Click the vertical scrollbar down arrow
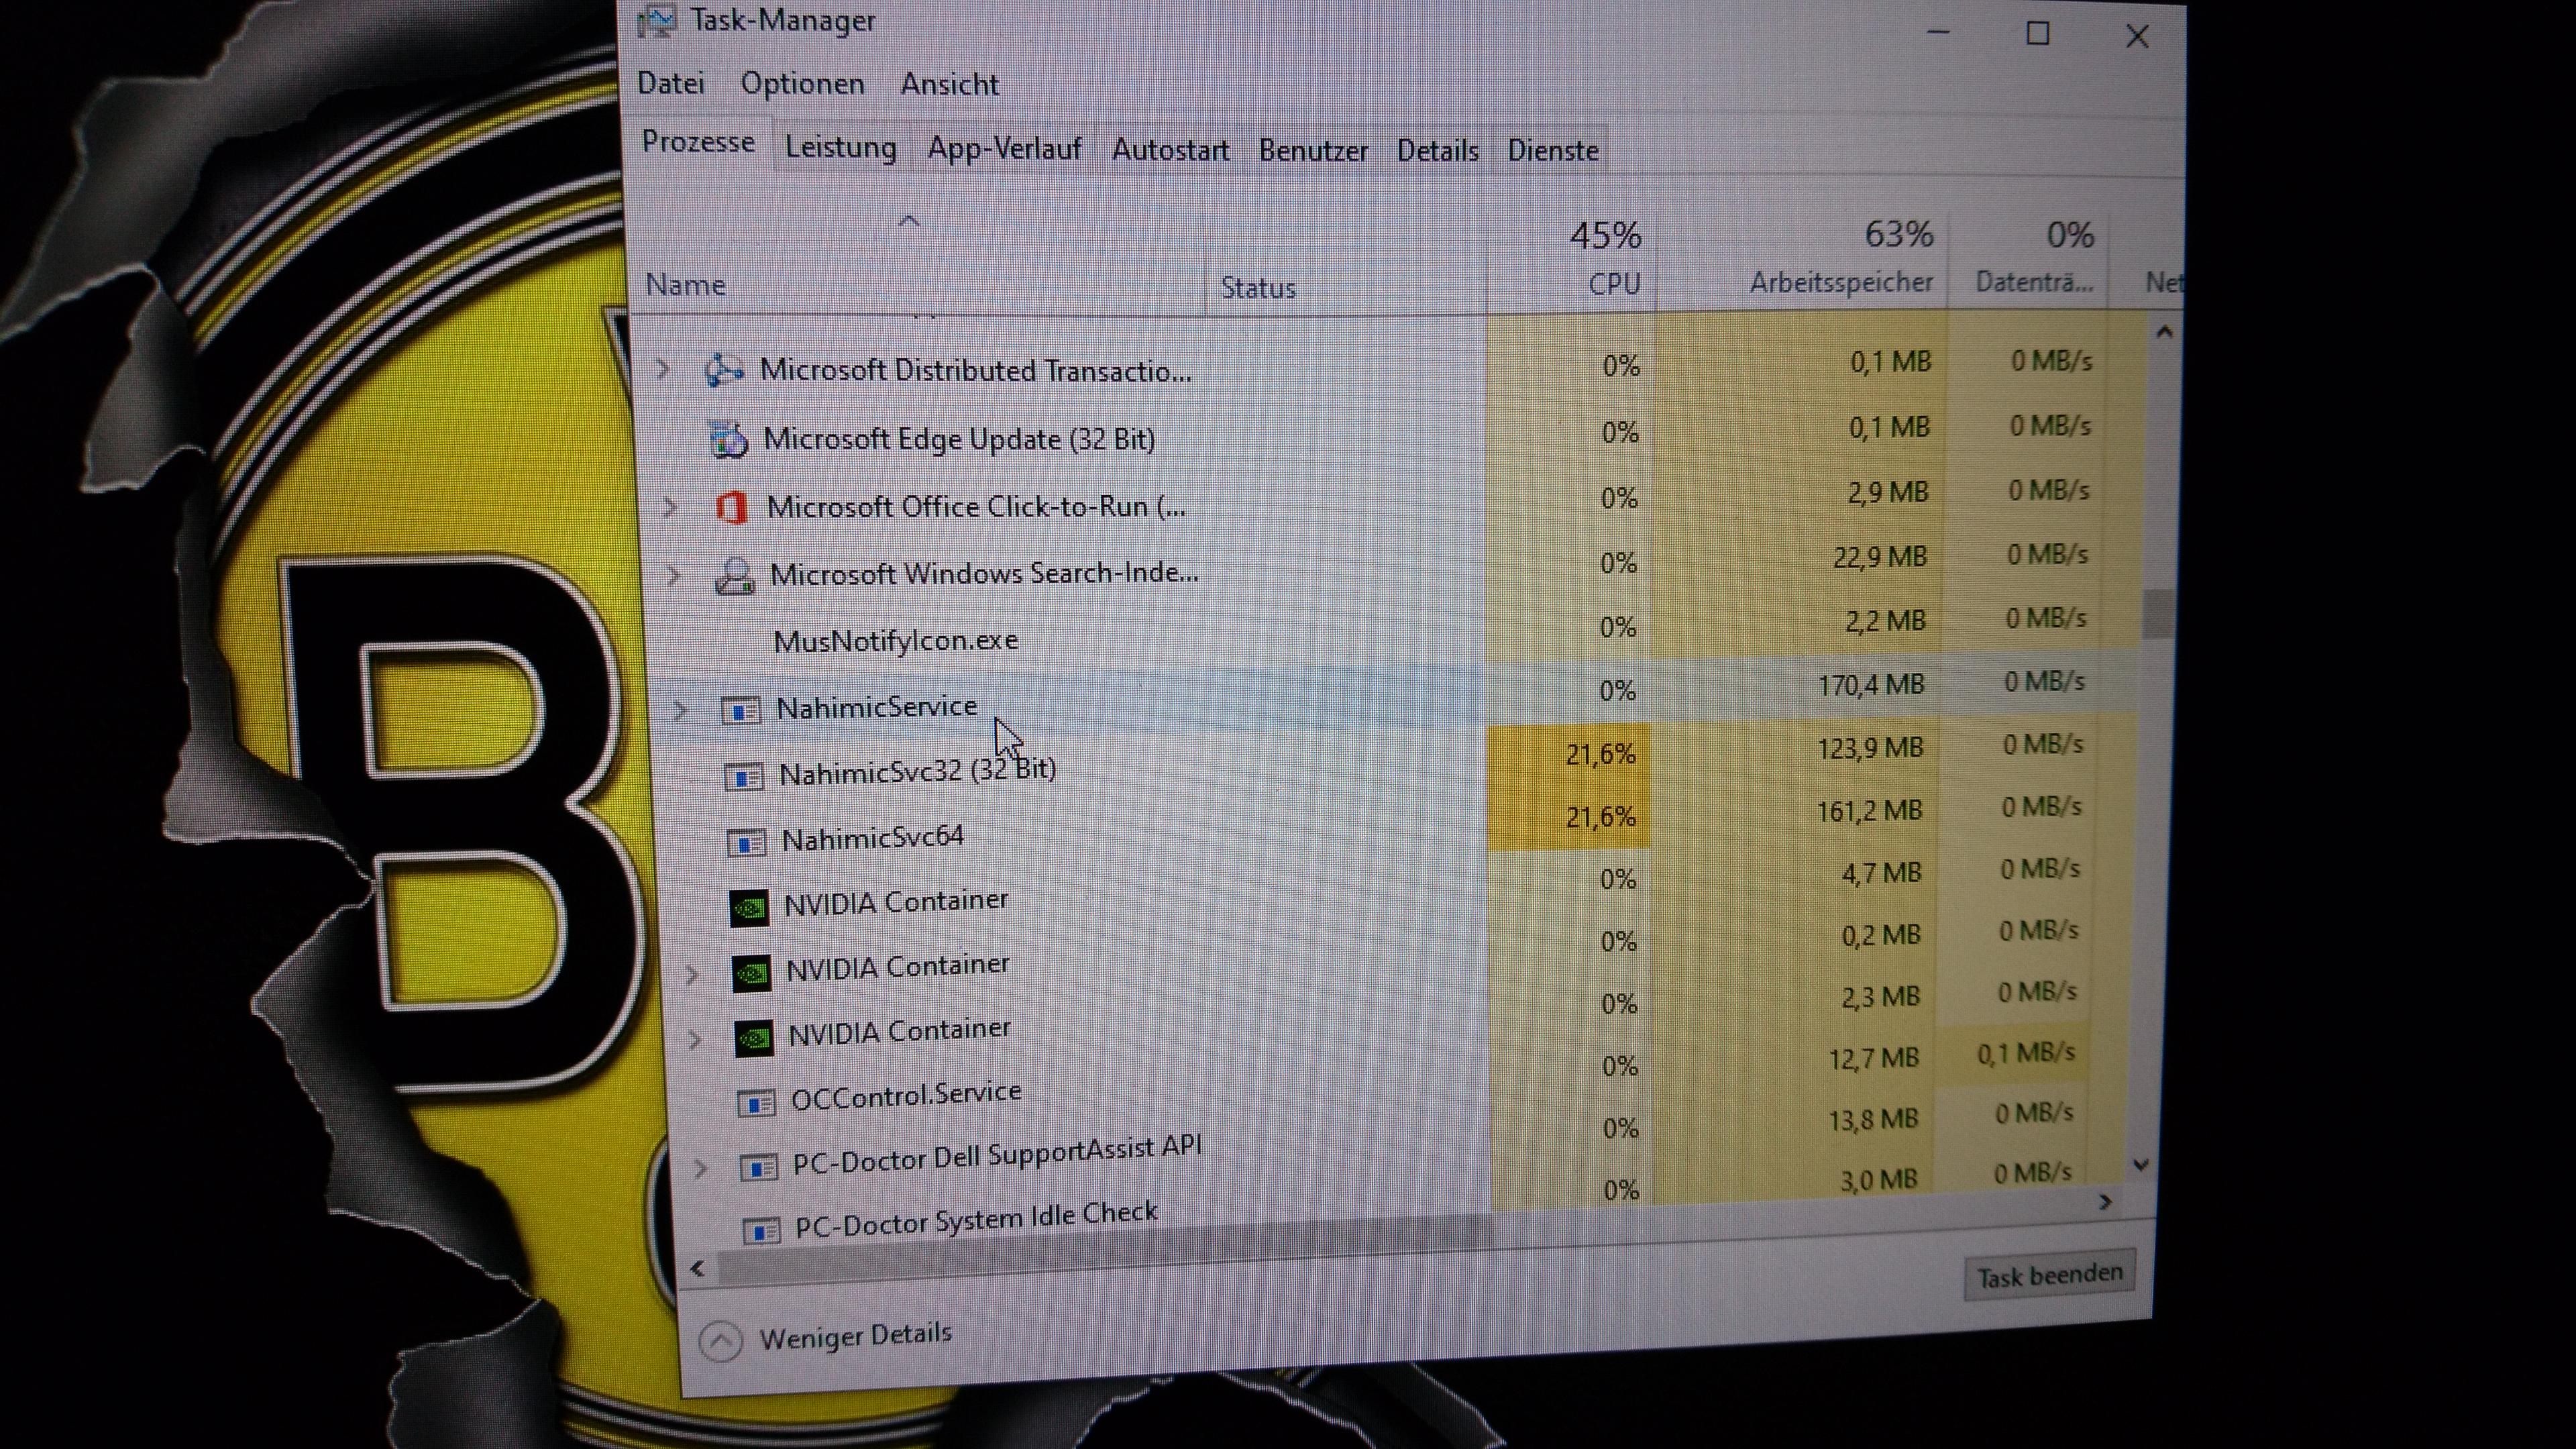Image resolution: width=2576 pixels, height=1449 pixels. click(2141, 1165)
